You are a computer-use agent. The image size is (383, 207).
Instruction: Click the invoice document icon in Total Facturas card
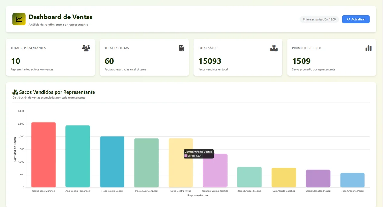coord(181,48)
